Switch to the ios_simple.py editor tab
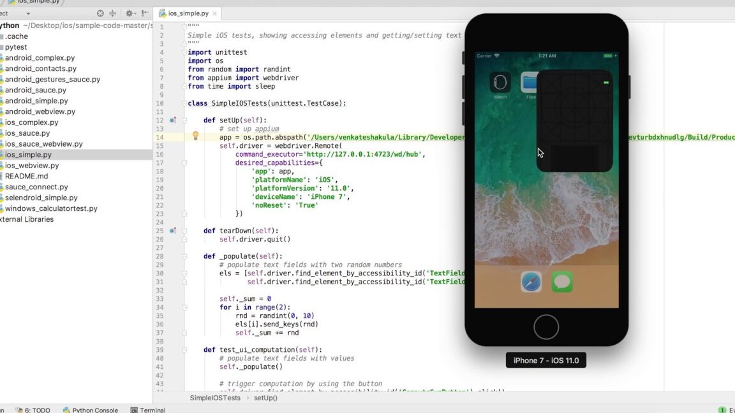Image resolution: width=735 pixels, height=413 pixels. pyautogui.click(x=188, y=13)
